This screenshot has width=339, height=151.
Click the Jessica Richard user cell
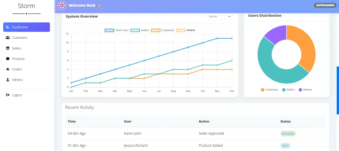[x=136, y=146]
